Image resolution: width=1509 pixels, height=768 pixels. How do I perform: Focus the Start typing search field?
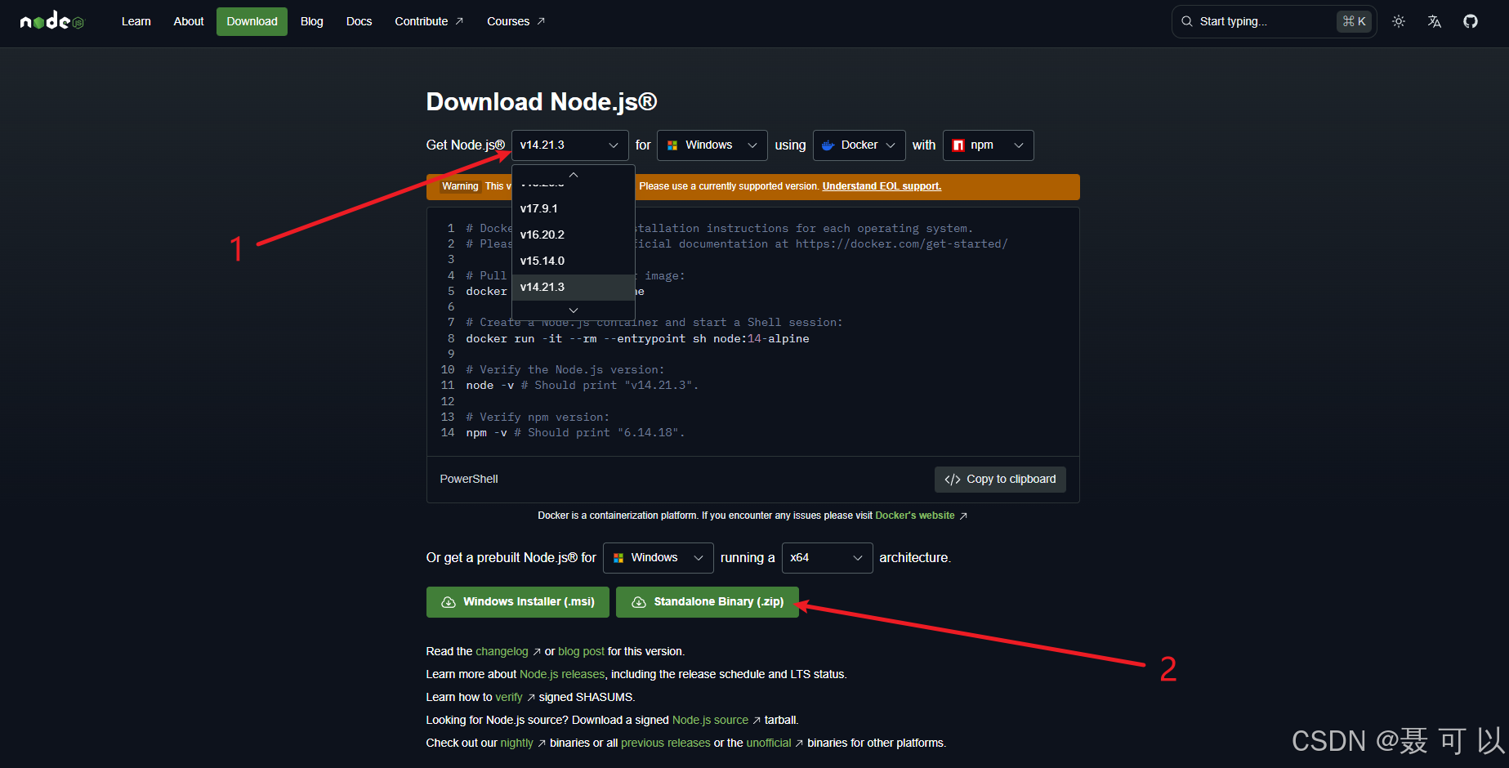pos(1274,21)
